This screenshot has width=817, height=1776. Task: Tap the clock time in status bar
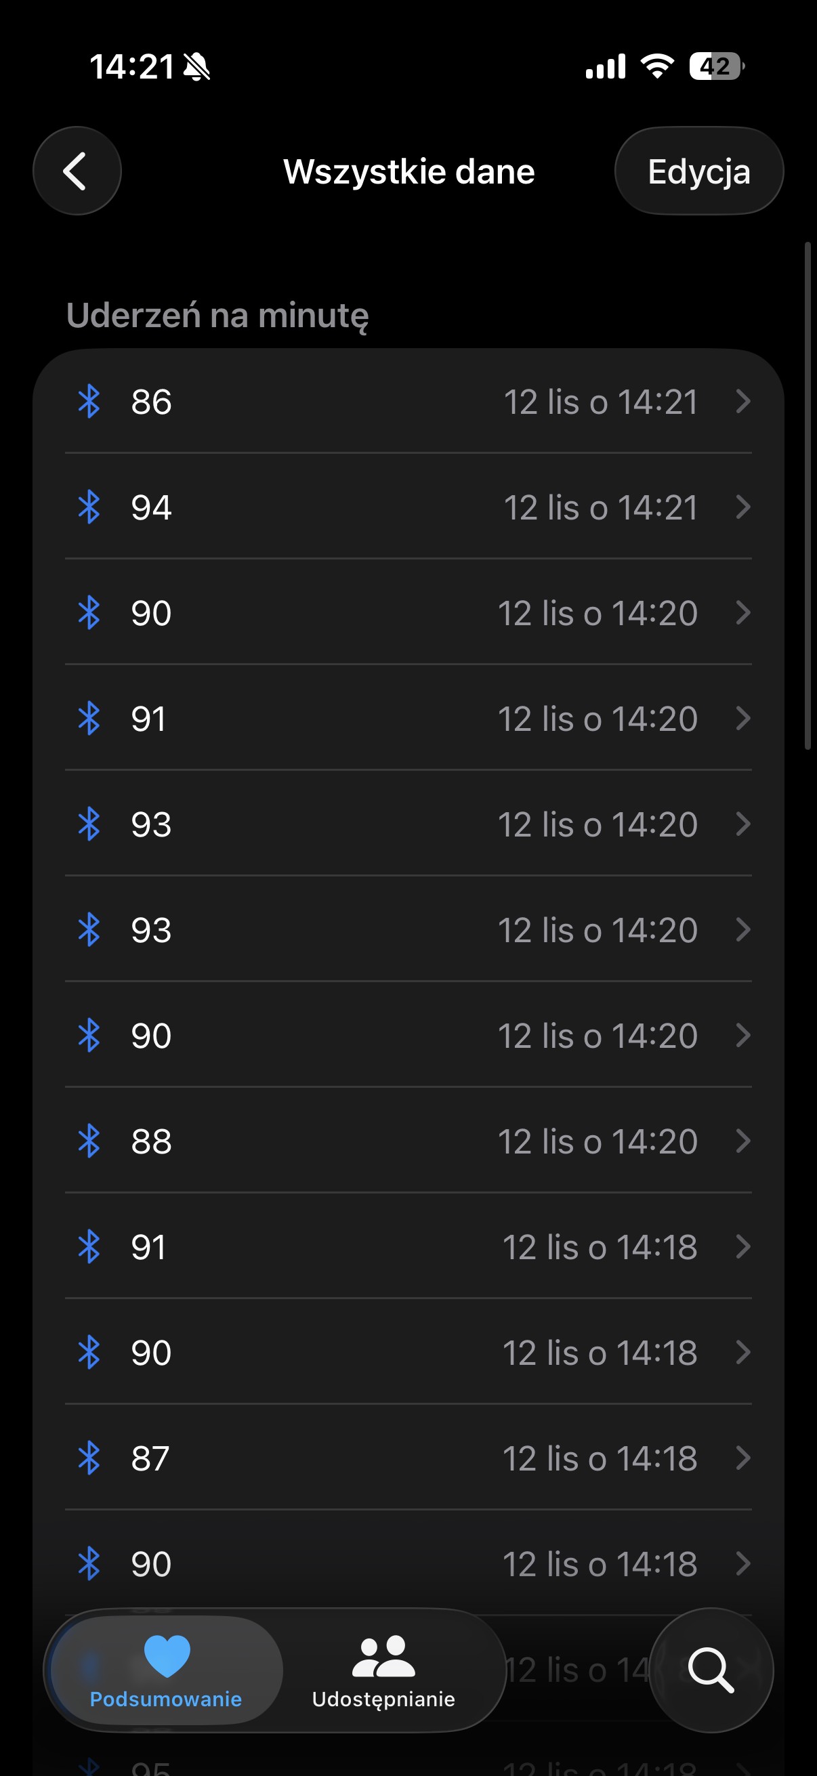tap(131, 68)
